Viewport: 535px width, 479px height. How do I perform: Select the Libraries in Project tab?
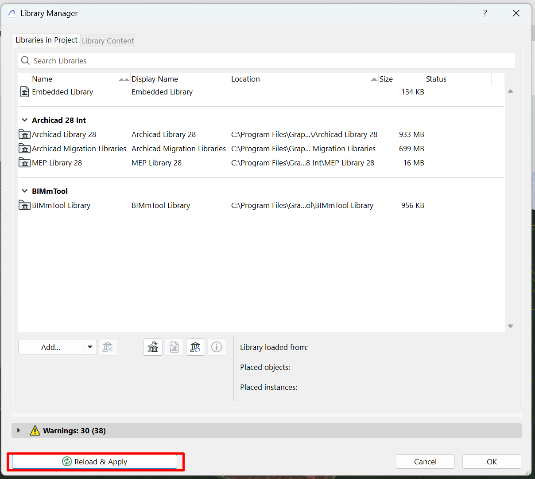[47, 40]
